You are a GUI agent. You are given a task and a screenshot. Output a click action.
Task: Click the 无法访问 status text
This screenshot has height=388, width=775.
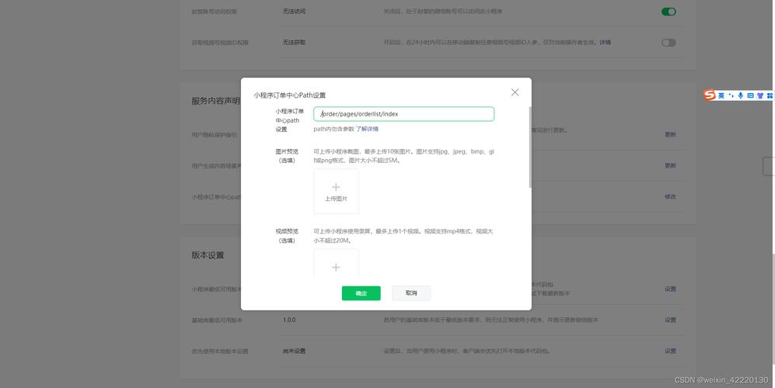[x=294, y=11]
